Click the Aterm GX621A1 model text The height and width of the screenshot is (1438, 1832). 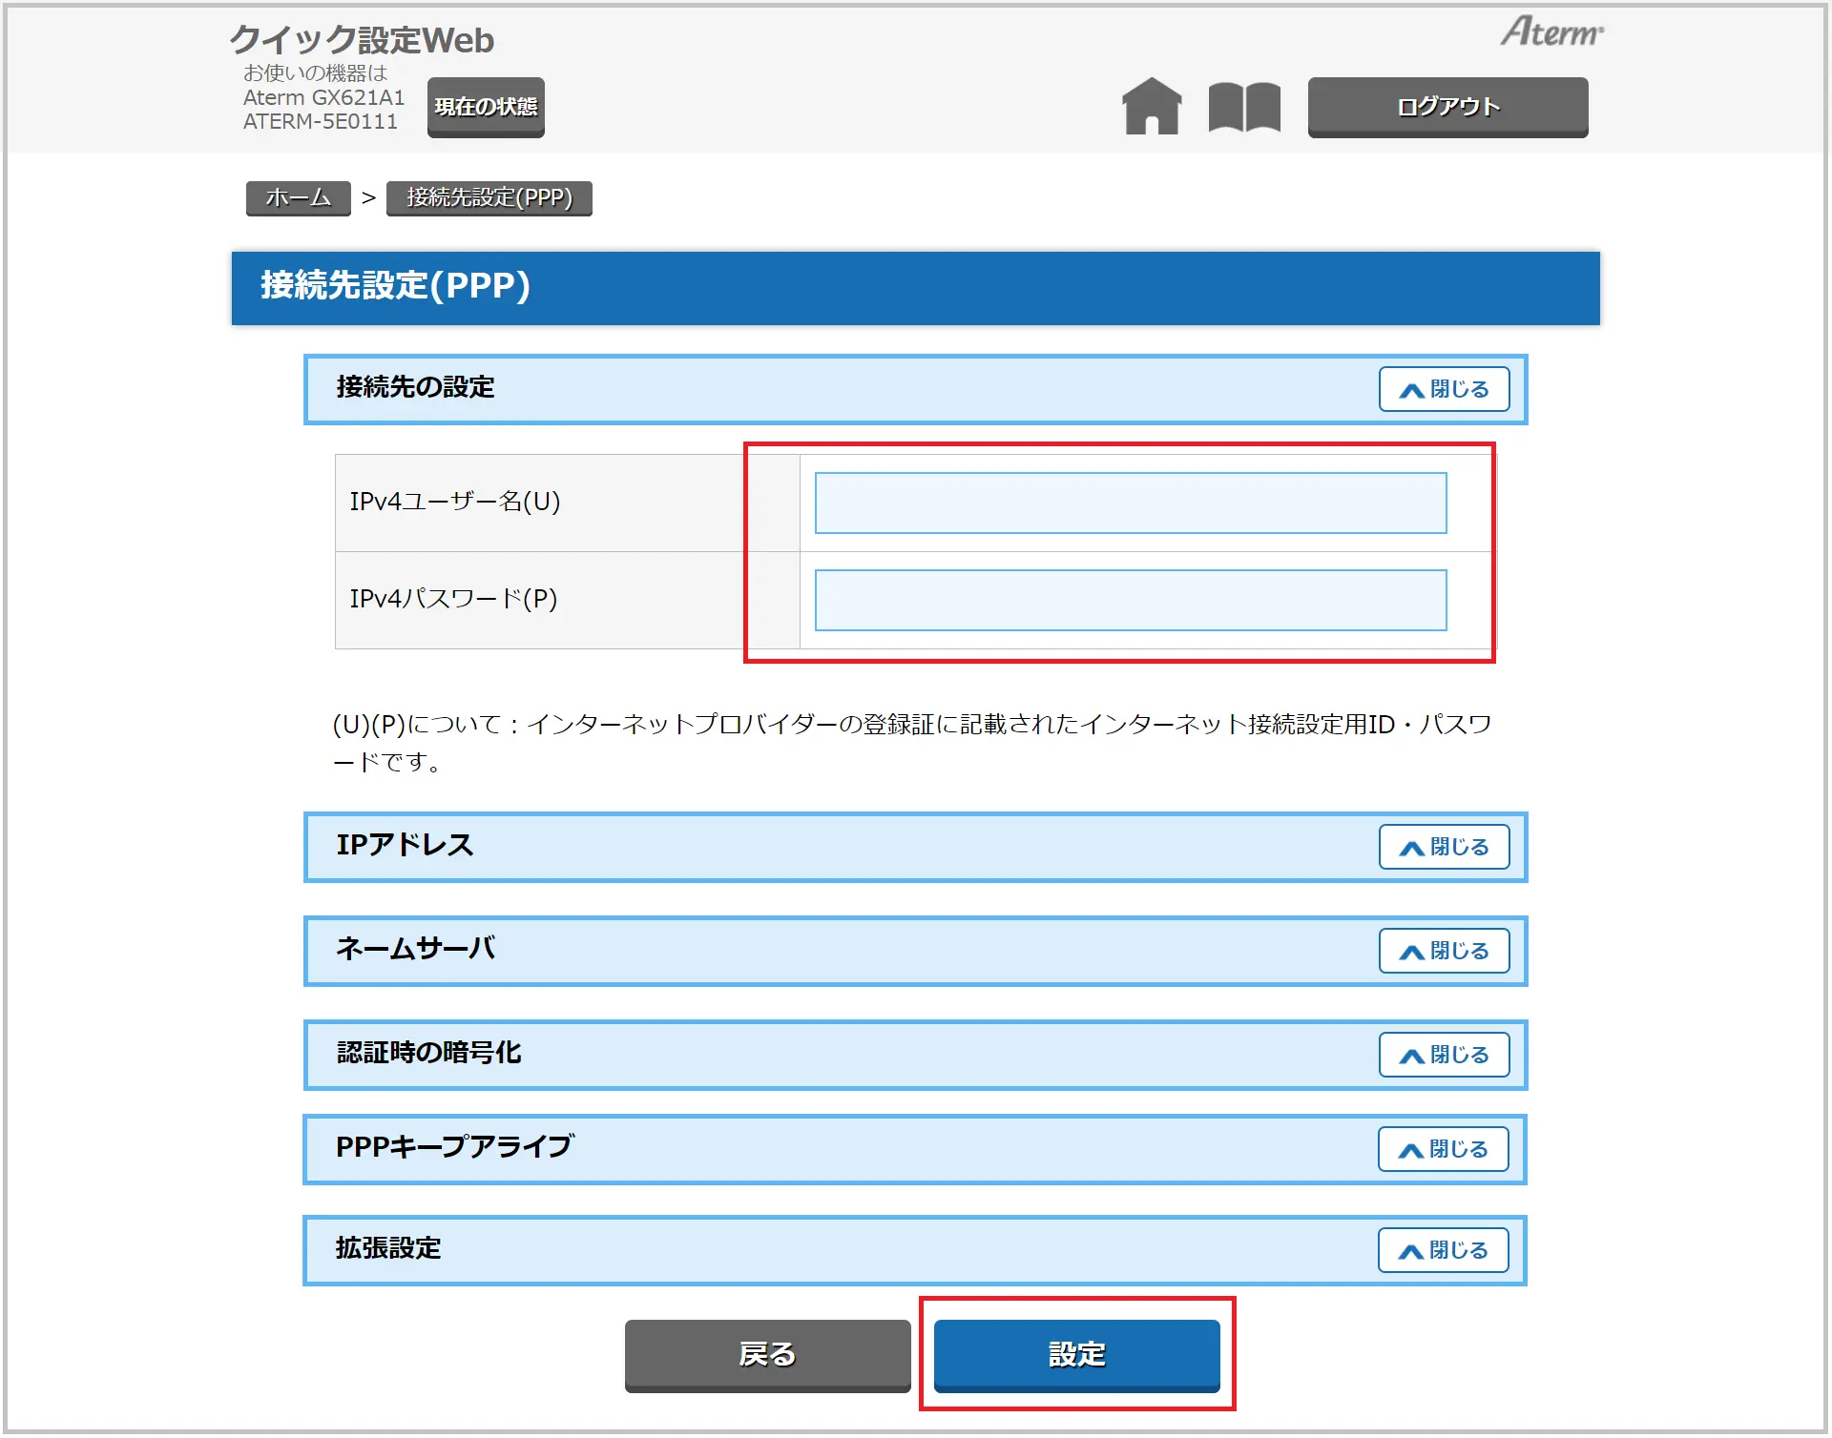coord(323,97)
